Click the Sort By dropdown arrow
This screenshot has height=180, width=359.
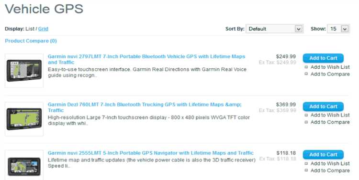298,29
